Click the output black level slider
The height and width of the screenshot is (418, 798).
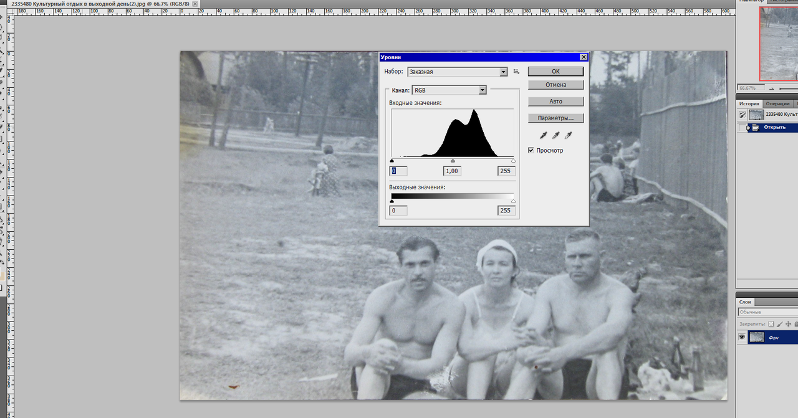point(392,201)
